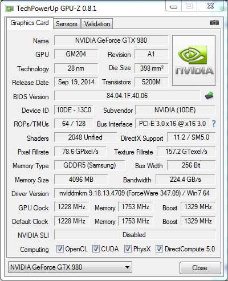228x281 pixels.
Task: Click the 'Texture Fillrate' label
Action: pos(133,152)
